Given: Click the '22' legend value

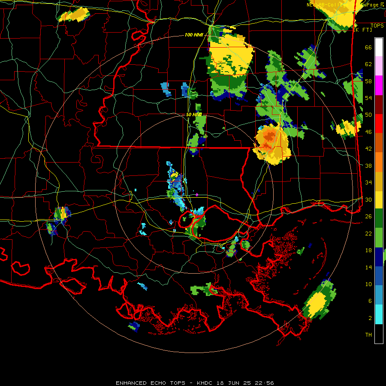Looking at the screenshot, I should pyautogui.click(x=368, y=233).
